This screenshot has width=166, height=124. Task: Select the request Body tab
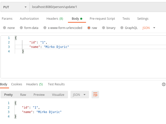[x=77, y=19]
